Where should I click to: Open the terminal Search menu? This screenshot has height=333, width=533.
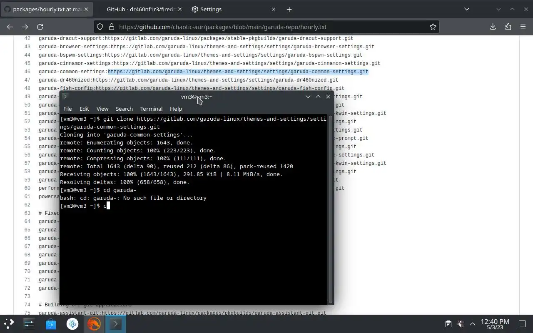[x=124, y=109]
